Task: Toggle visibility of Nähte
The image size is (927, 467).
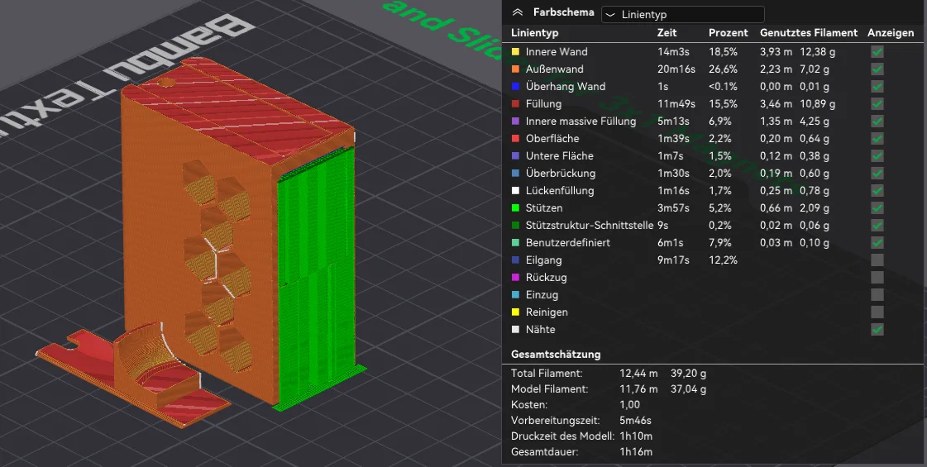Action: point(877,329)
